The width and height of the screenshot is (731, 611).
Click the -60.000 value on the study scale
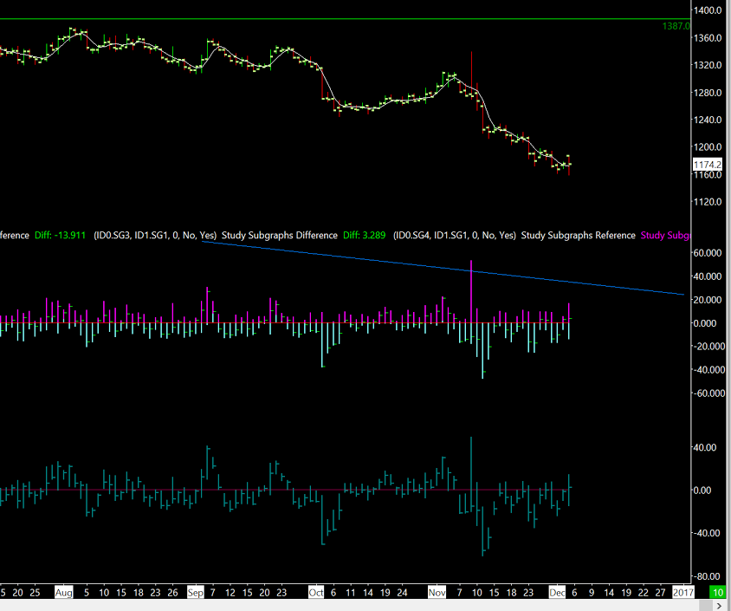click(708, 393)
